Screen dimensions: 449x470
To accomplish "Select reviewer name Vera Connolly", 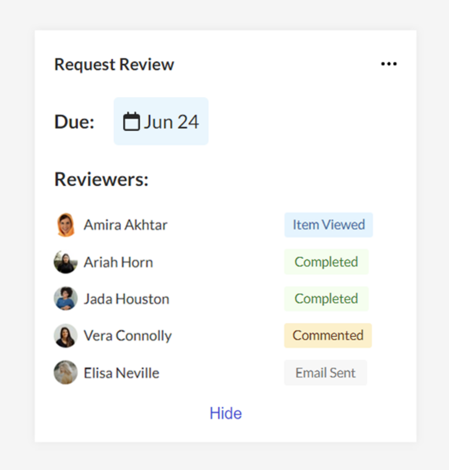I will tap(128, 335).
